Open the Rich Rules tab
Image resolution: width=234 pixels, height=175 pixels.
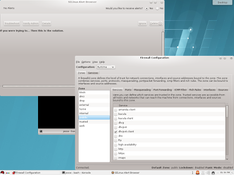coord(195,90)
